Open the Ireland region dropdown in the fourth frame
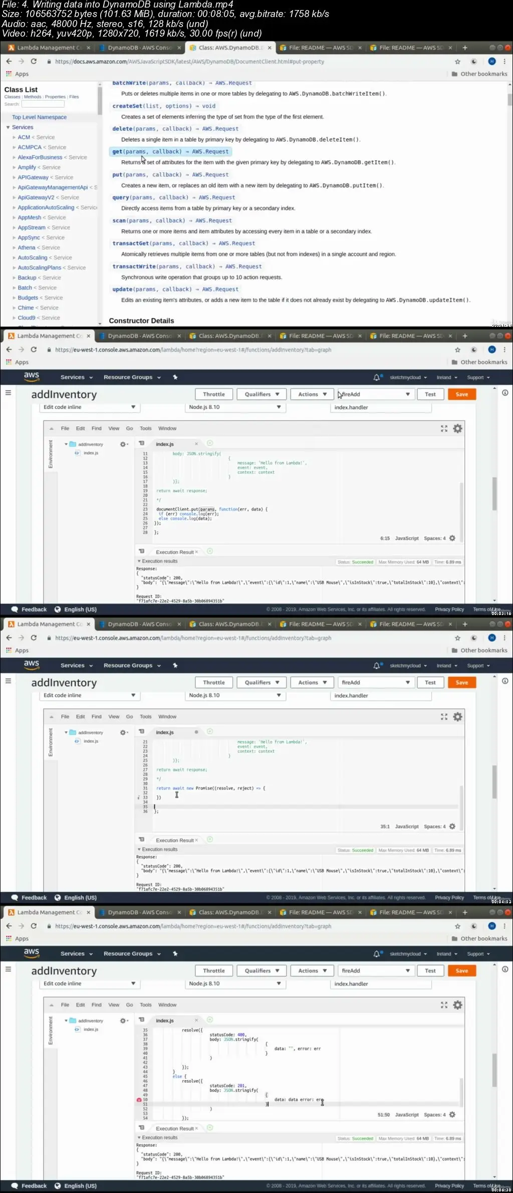Screen dimensions: 513x1193 (x=447, y=954)
